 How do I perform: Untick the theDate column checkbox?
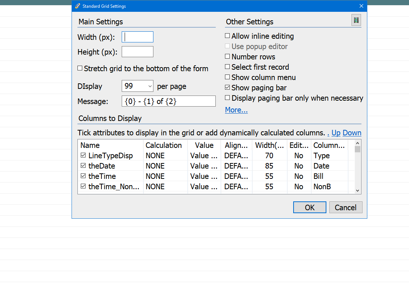pos(83,166)
